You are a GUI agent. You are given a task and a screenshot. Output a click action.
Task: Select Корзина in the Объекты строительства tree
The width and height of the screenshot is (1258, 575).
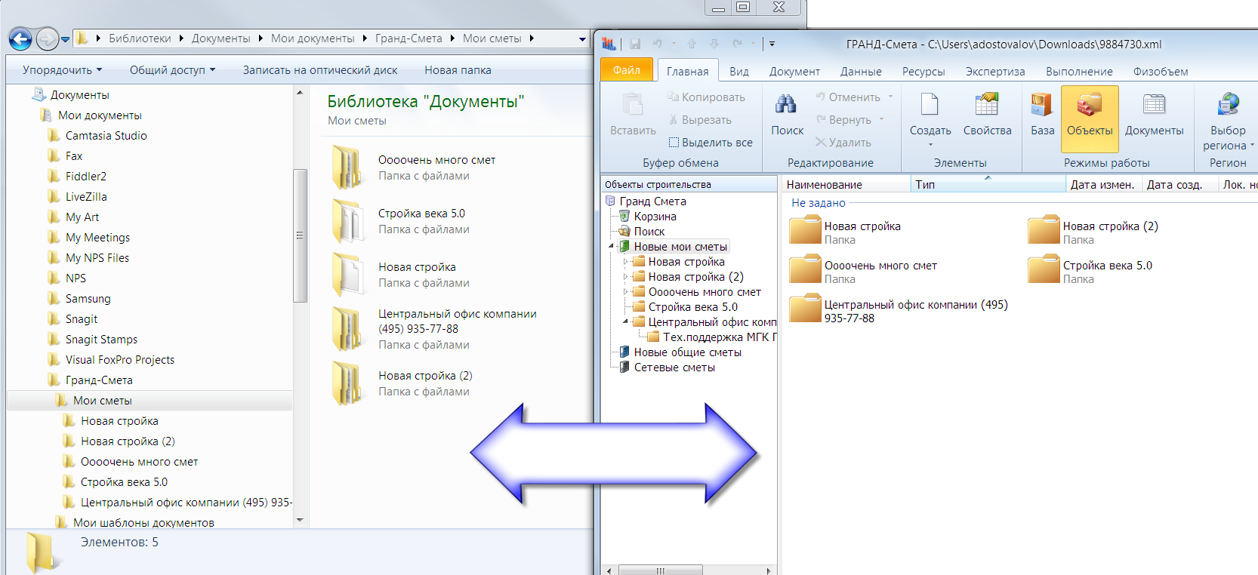click(655, 217)
